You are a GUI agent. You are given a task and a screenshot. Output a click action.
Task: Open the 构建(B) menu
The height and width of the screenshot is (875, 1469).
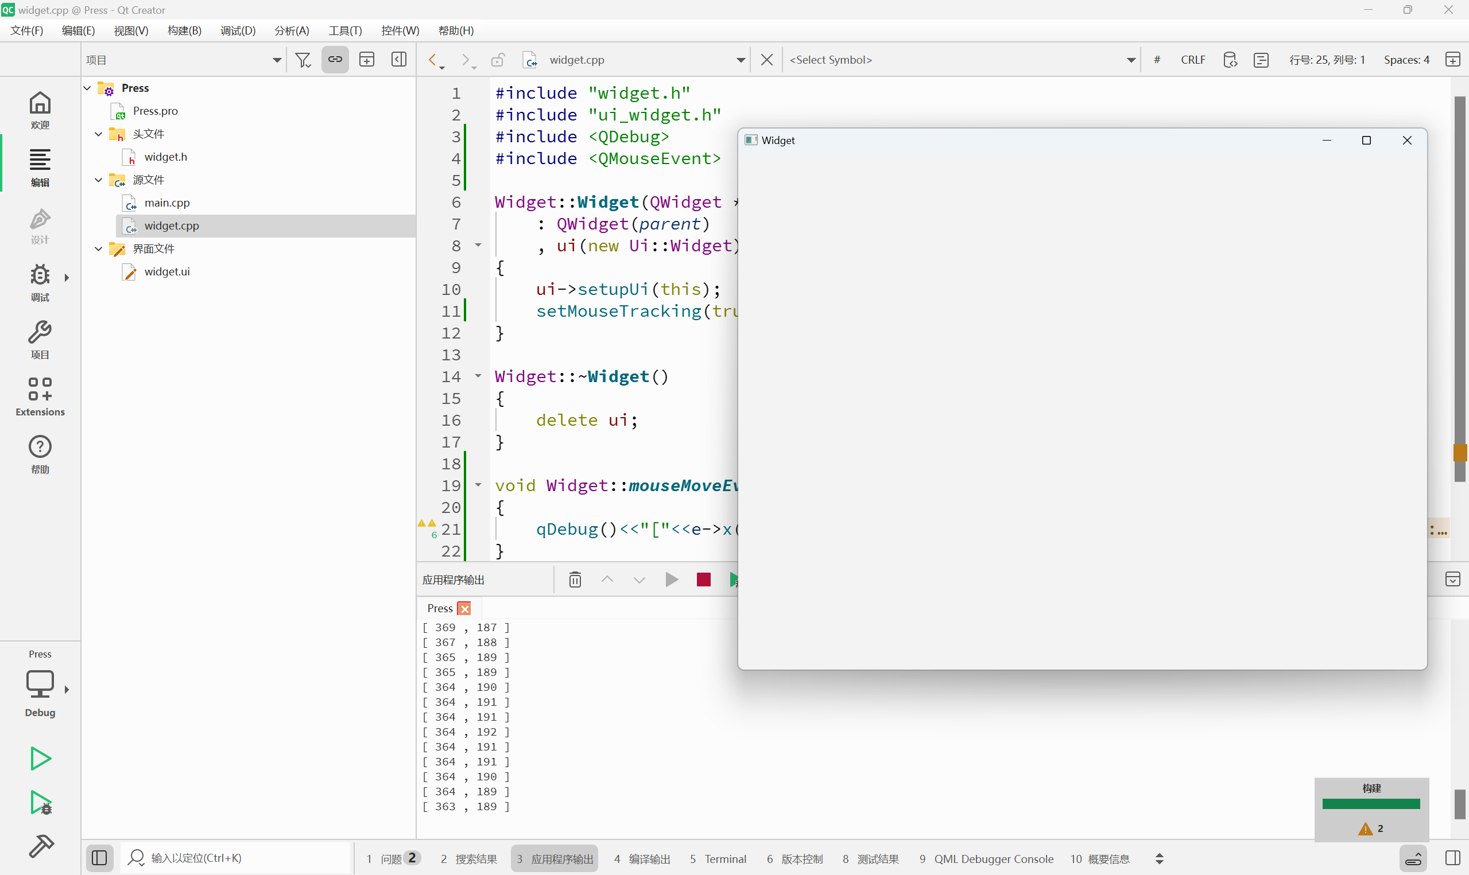coord(184,30)
